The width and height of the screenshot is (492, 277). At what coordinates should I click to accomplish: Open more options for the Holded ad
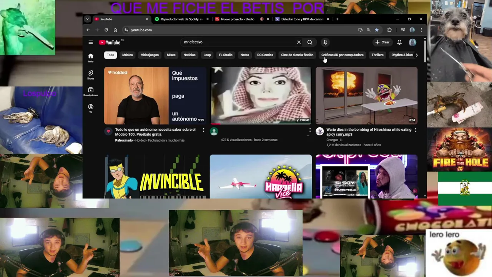pos(204,130)
